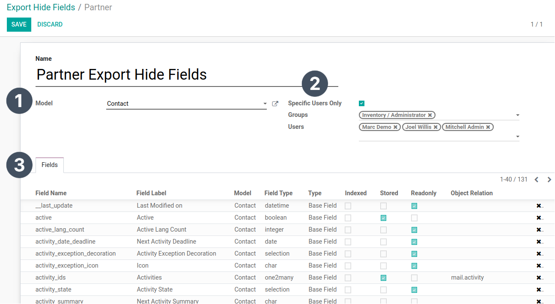Remove the Mitchell Admin user tag
555x304 pixels.
pos(488,127)
